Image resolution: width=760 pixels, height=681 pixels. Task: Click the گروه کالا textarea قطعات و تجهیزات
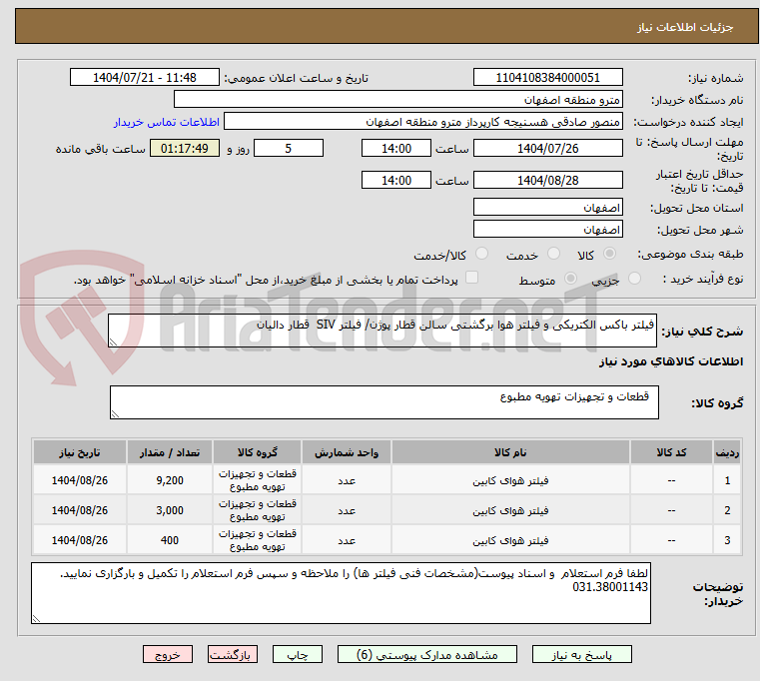[383, 402]
